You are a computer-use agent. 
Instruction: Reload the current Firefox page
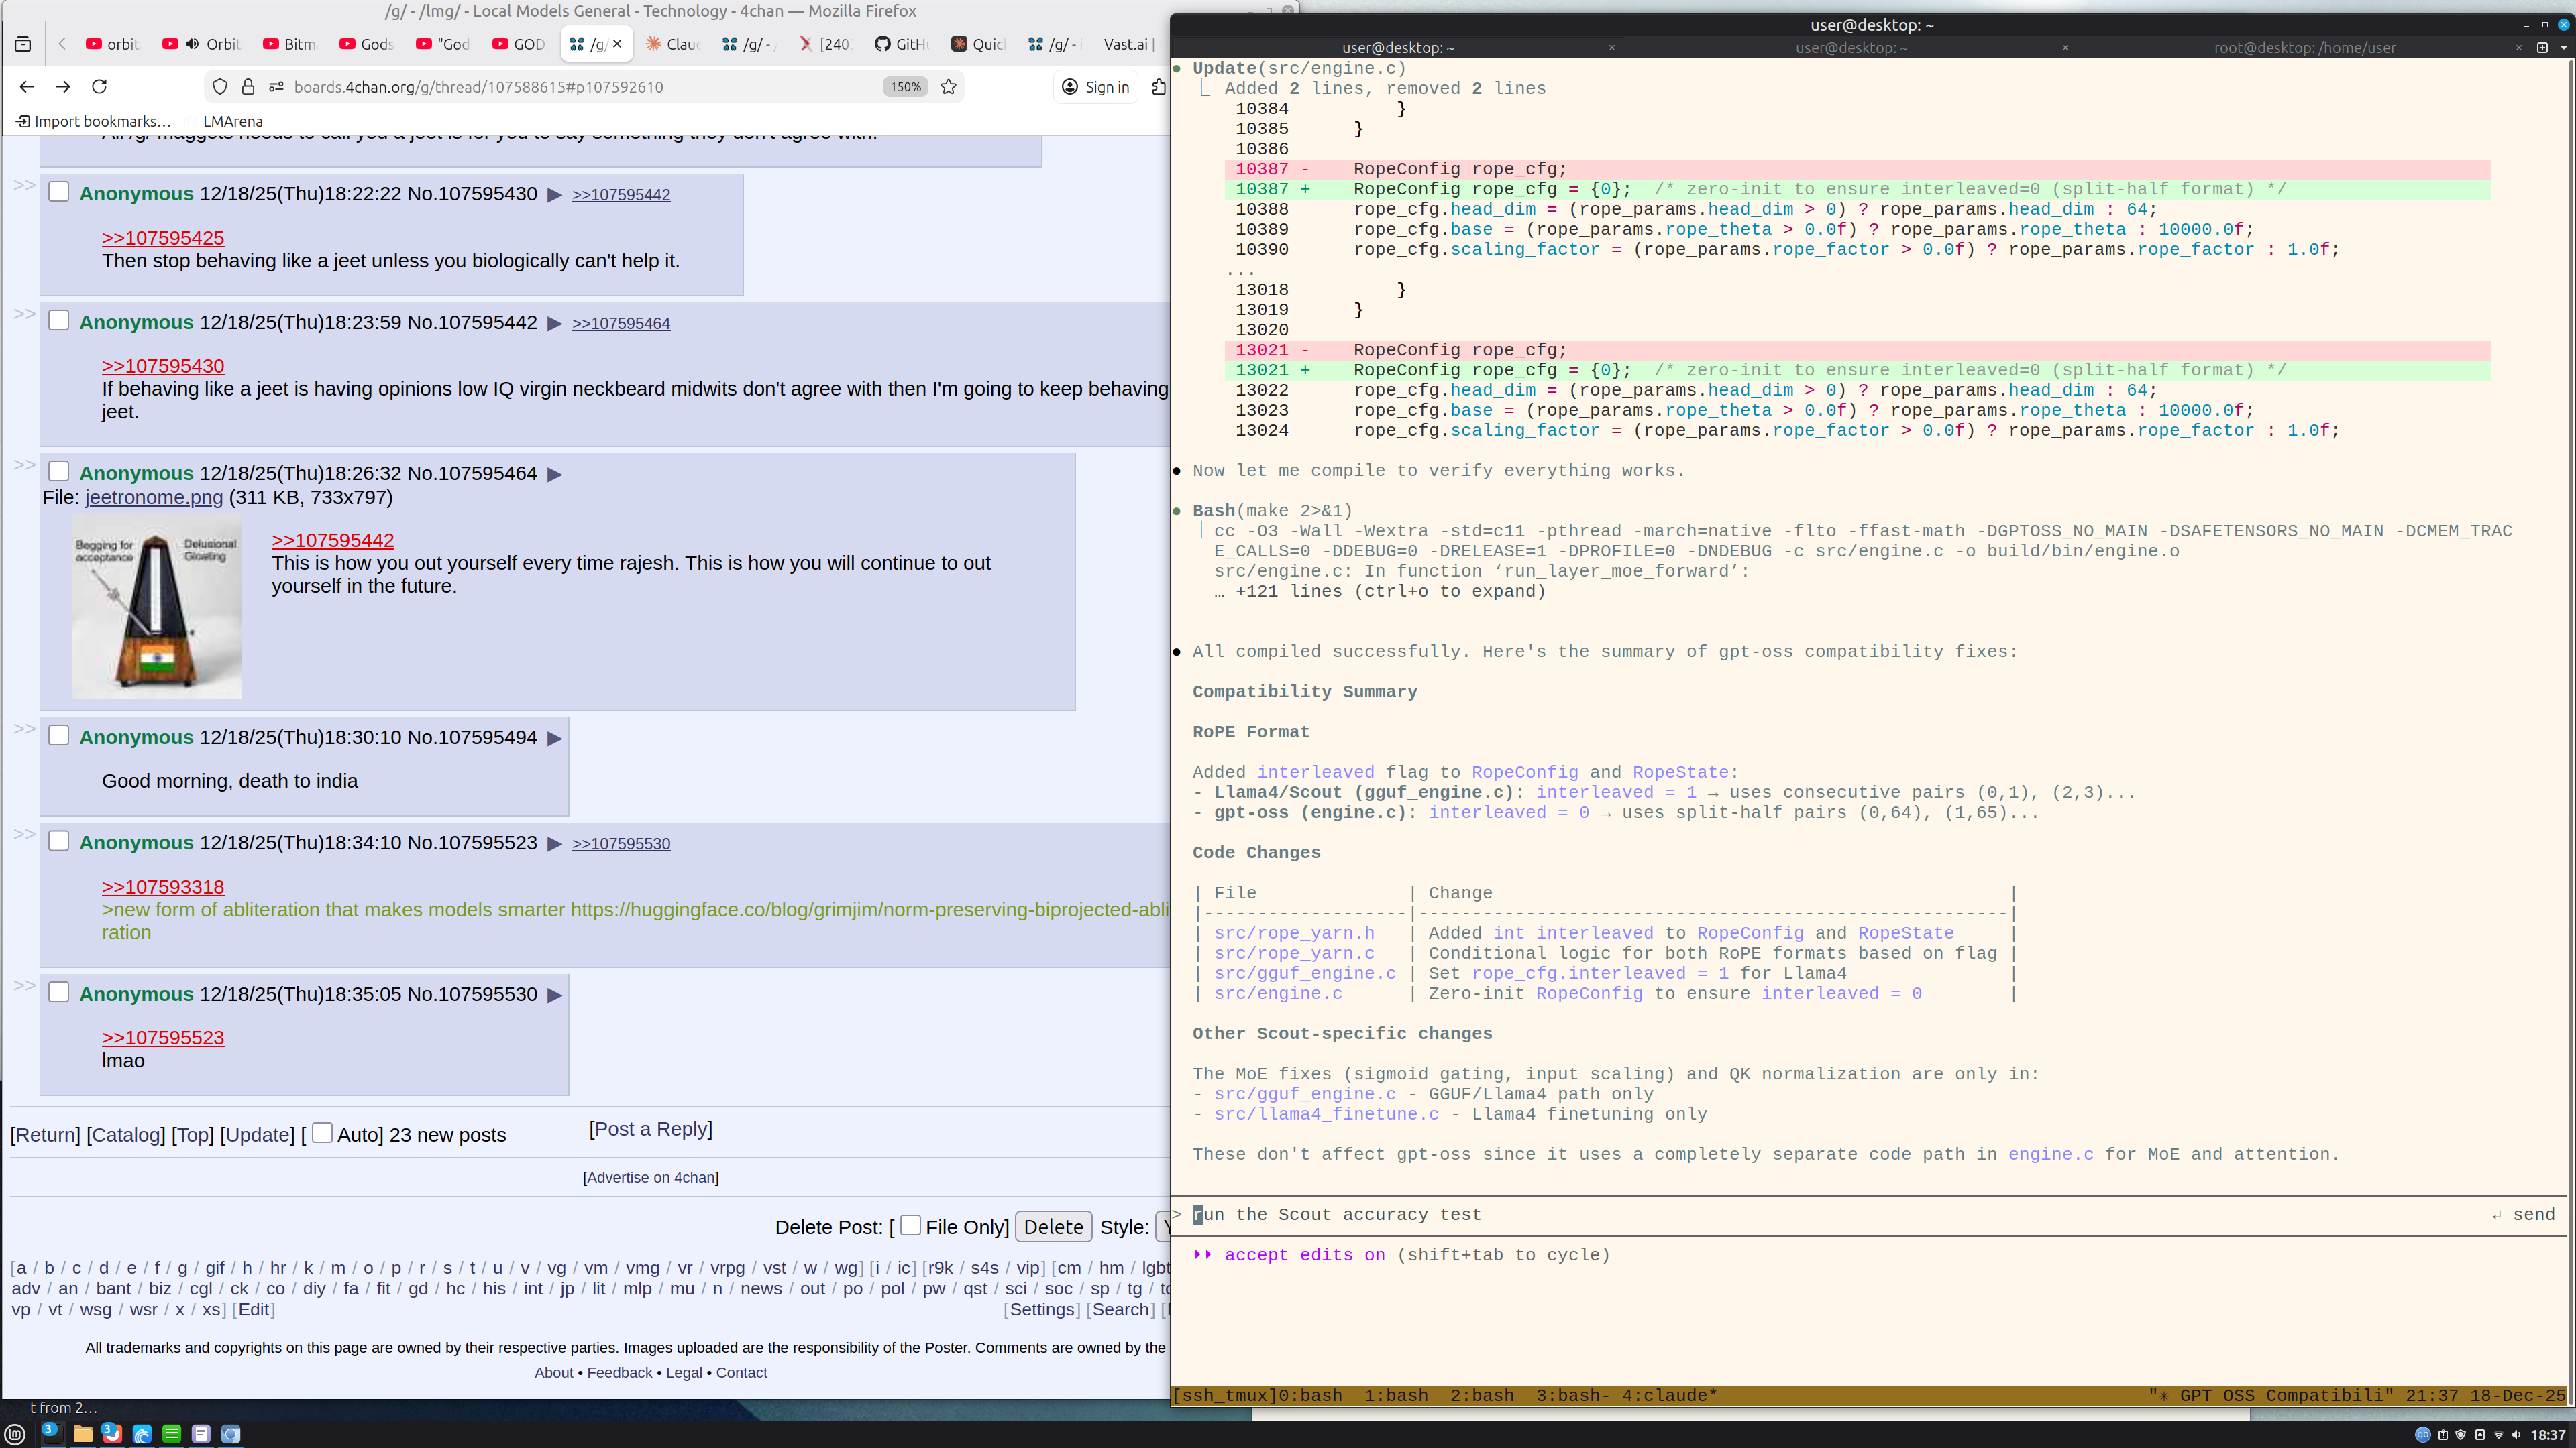pyautogui.click(x=99, y=87)
